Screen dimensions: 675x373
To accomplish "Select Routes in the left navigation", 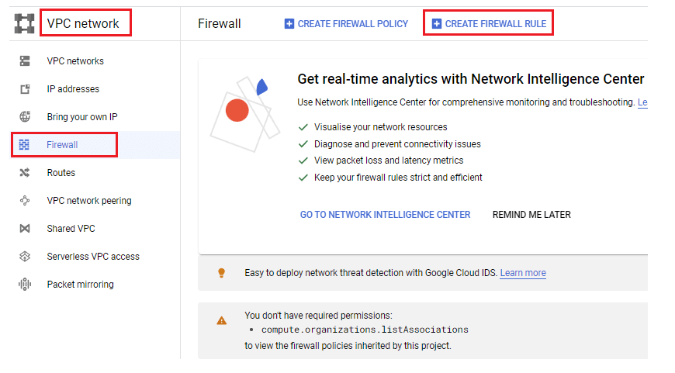I will pos(61,173).
